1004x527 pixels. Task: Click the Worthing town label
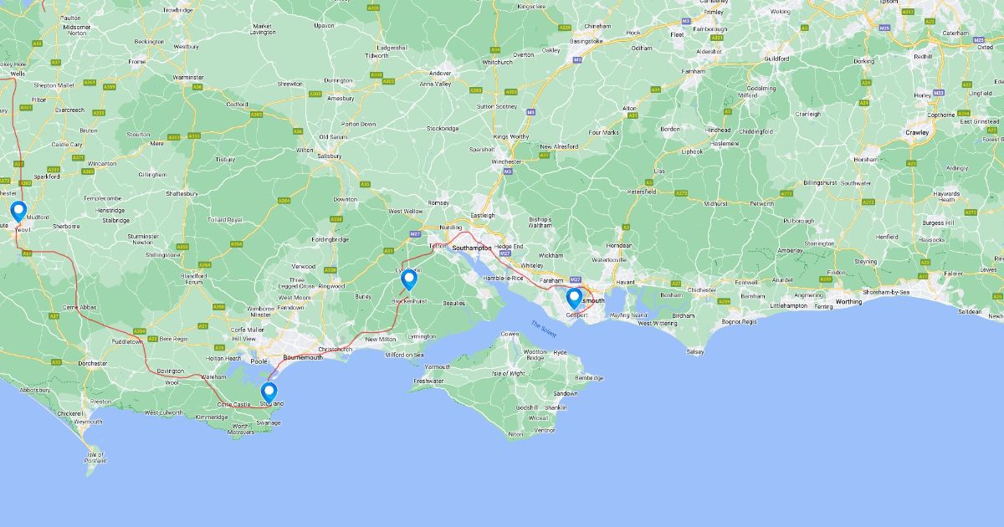(848, 301)
